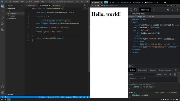Toggle the DevTools device toolbar
Viewport: 180px width, 101px height.
(135, 10)
